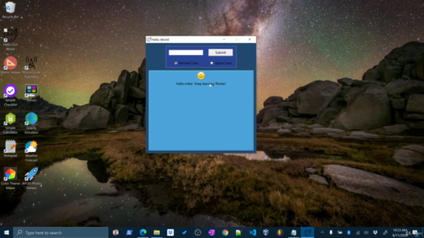424x238 pixels.
Task: Click the Windows taskbar search box
Action: click(x=61, y=232)
